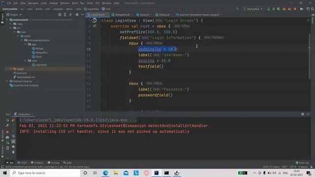Expand the .idea folder node
Screen dimensions: 315x177
(11, 24)
